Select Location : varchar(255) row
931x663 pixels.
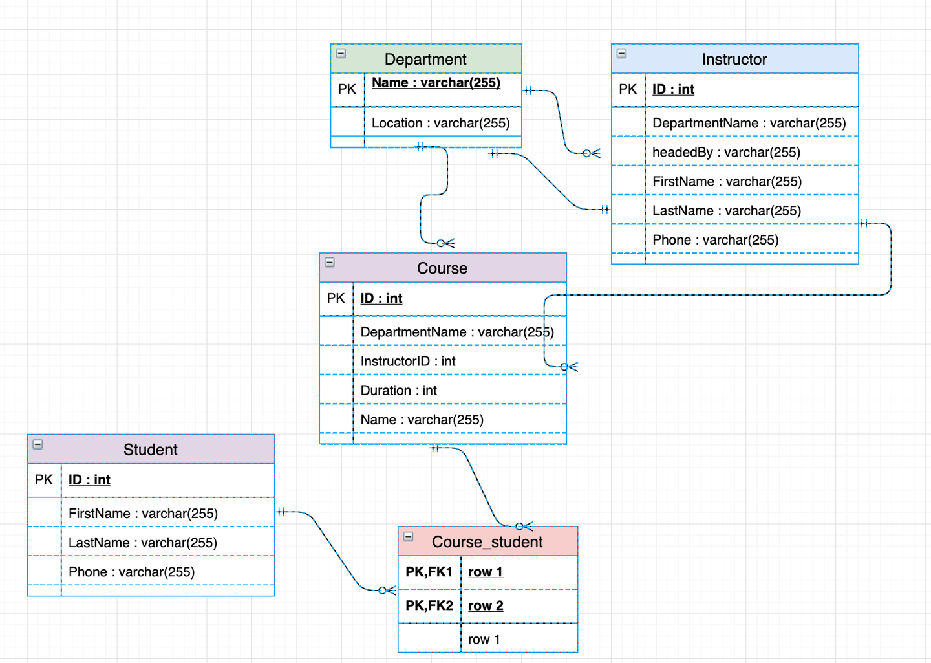426,123
